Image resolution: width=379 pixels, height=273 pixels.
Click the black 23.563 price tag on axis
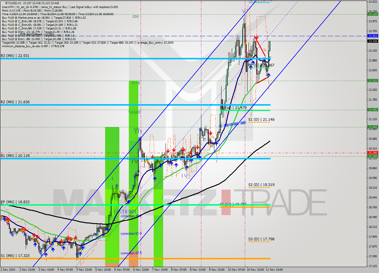[372, 36]
